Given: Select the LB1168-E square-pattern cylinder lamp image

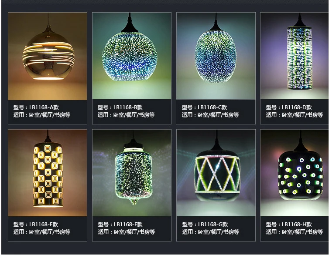Looking at the screenshot, I should click(48, 173).
